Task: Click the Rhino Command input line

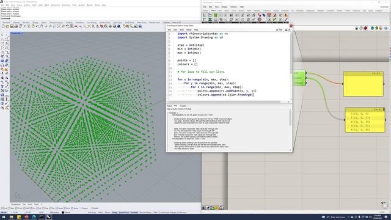Action: 100,18
